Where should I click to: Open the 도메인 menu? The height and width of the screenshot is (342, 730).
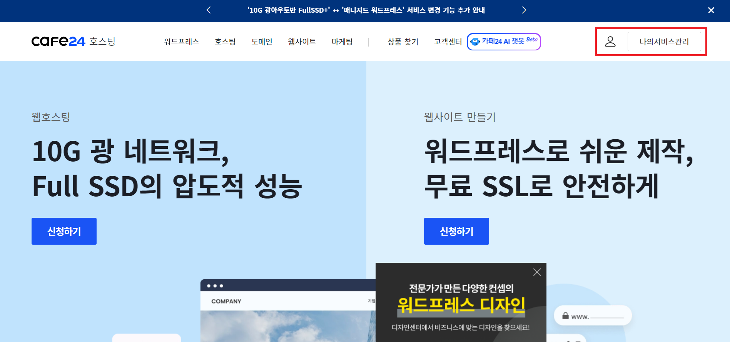tap(262, 42)
